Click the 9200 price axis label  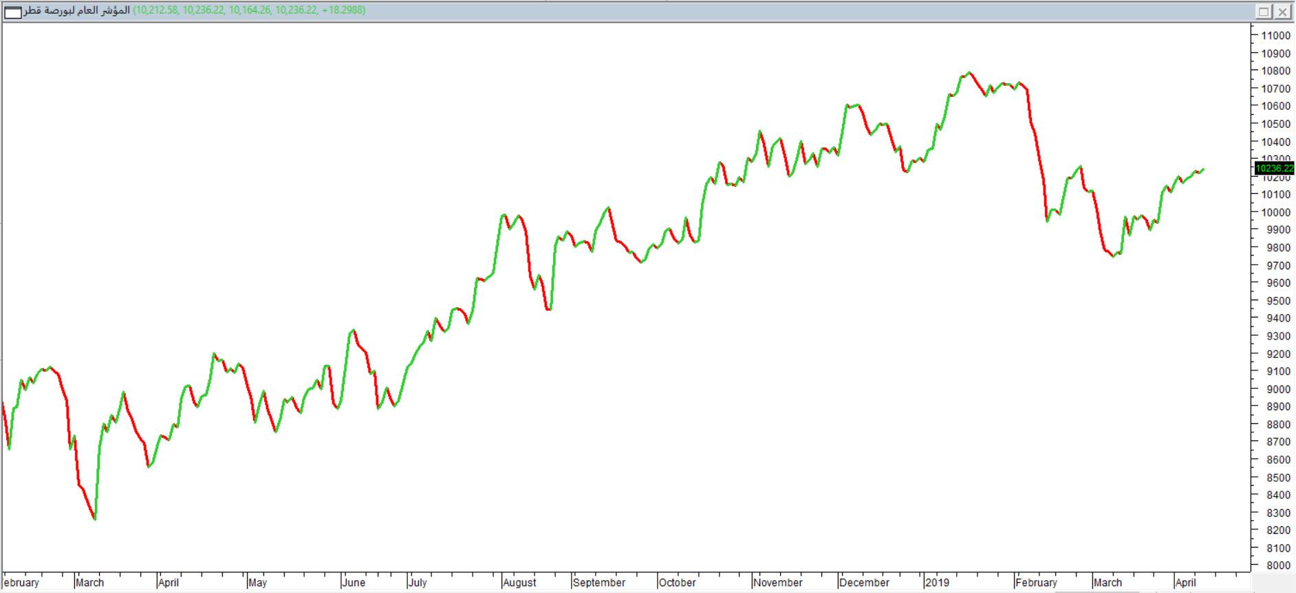[x=1278, y=354]
